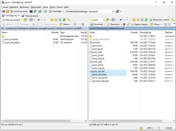This screenshot has height=131, width=176.
Task: Open the settings gear icon
Action: tap(45, 12)
